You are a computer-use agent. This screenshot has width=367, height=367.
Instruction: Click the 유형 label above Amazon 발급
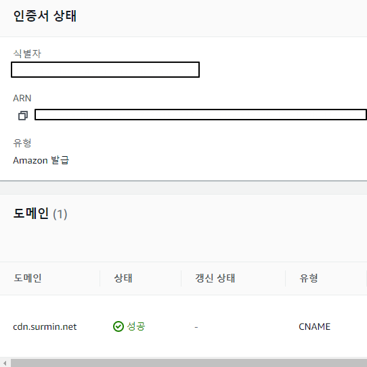tap(22, 143)
